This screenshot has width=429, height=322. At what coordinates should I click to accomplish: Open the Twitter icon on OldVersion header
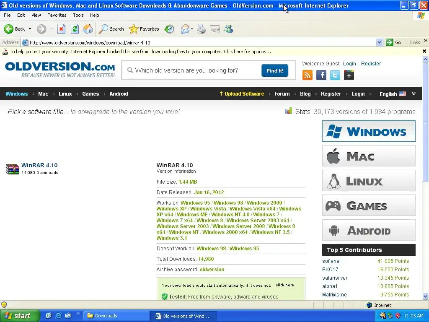pos(335,75)
